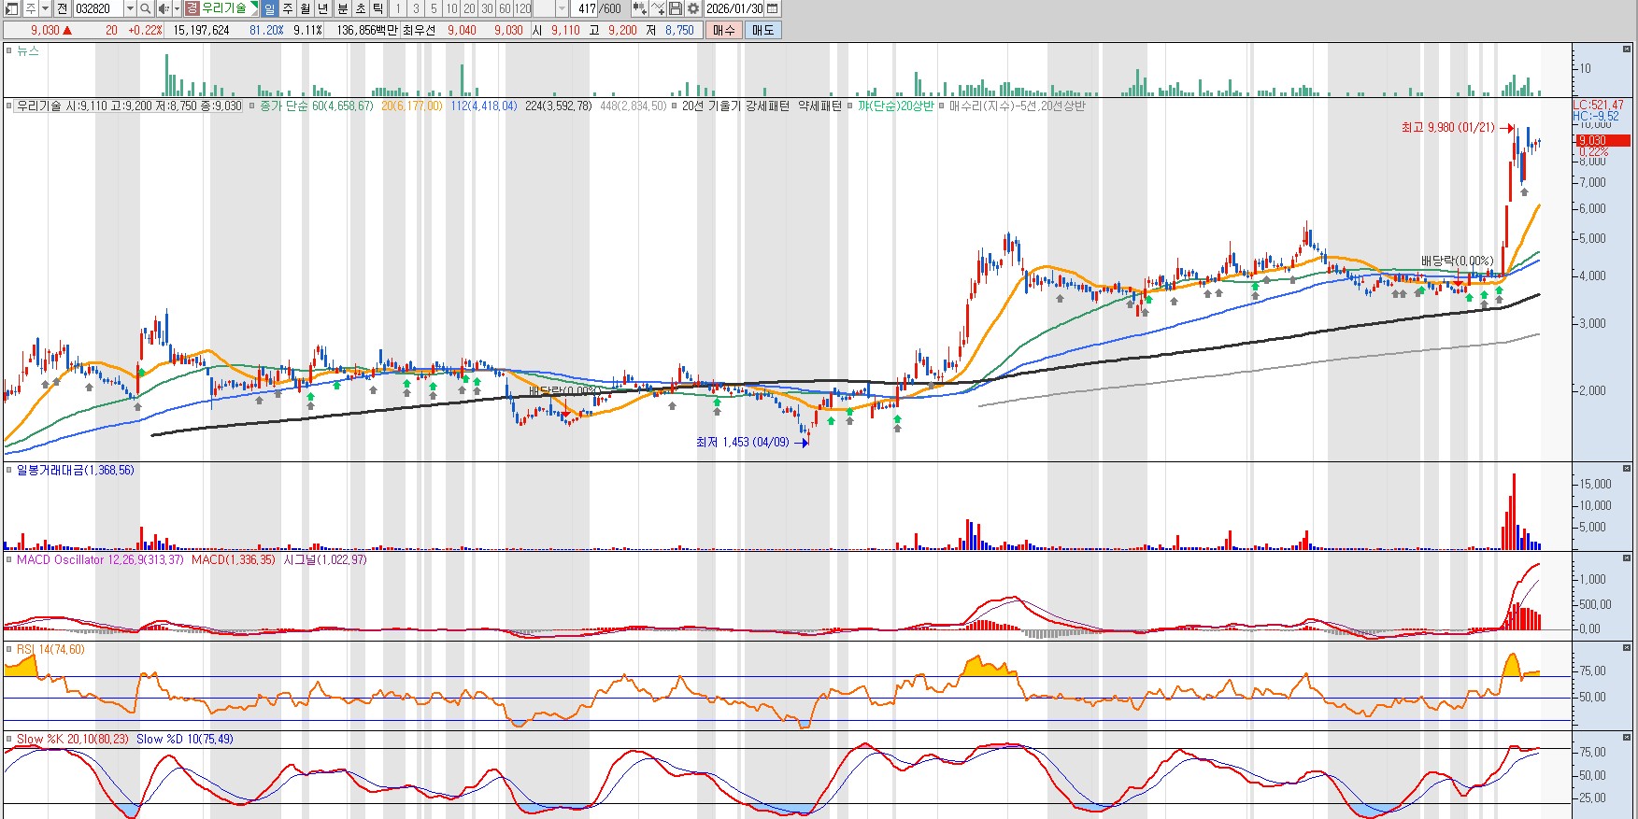1638x819 pixels.
Task: Click the 약세패턴 legend text
Action: click(x=819, y=106)
